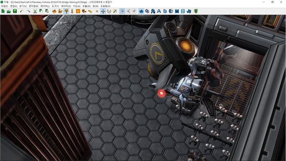Select the Doodads layer tree icon
Viewport: 286px width, 161px height.
point(66,11)
